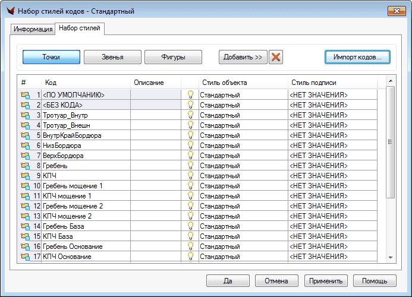The image size is (412, 297).
Task: Sort by the Код column header
Action: tap(86, 83)
